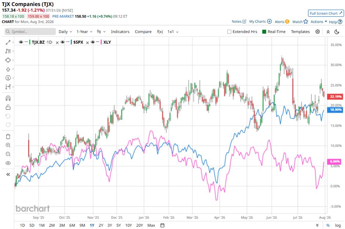Screen dimensions: 345x229
Task: Toggle visibility eye for $SPX series
Action: click(62, 42)
